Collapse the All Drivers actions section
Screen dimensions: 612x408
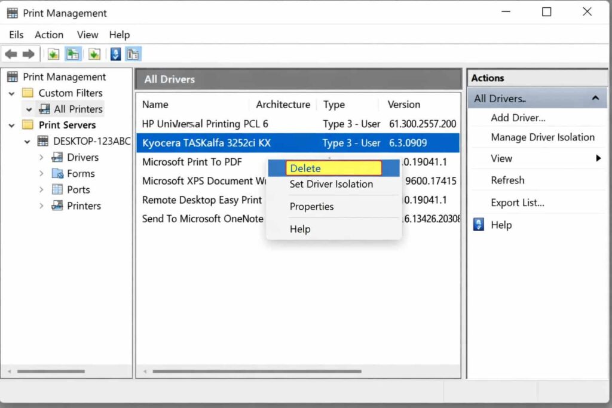point(595,99)
